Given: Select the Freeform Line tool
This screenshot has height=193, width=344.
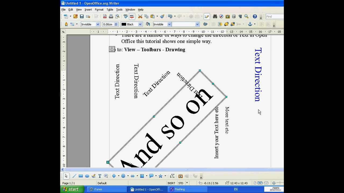Looking at the screenshot, I should [x=93, y=176].
